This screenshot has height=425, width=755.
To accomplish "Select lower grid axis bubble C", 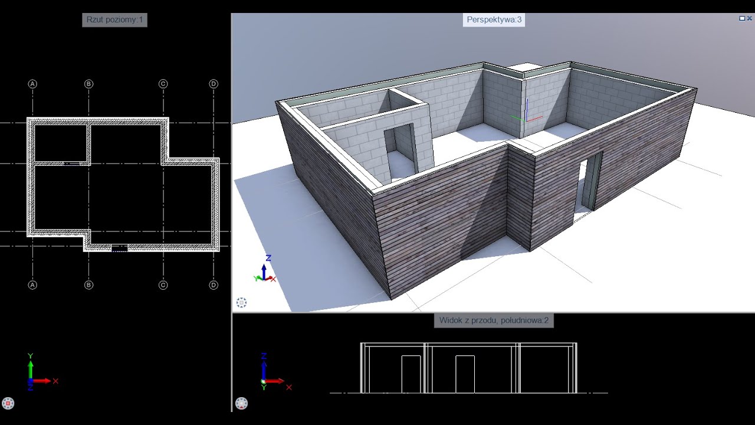I will click(x=163, y=285).
